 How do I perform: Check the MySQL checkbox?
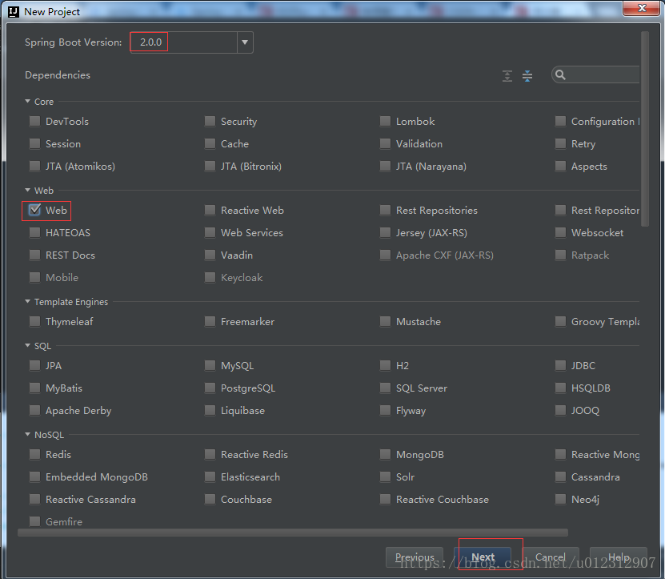[x=210, y=365]
